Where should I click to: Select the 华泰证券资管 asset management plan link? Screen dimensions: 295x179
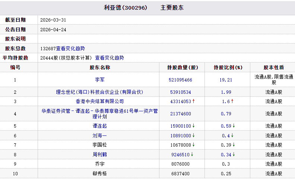point(99,114)
